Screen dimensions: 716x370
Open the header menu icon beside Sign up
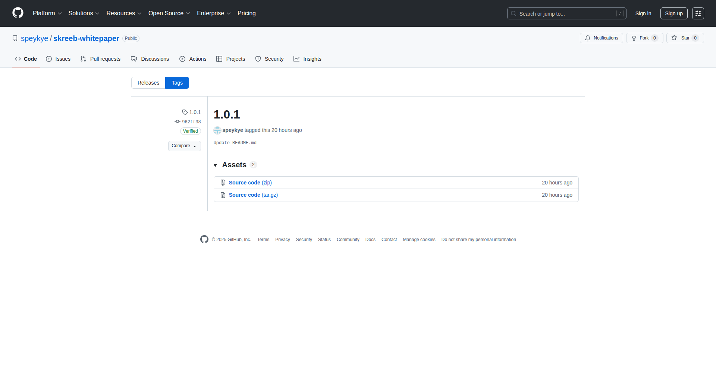(x=698, y=13)
